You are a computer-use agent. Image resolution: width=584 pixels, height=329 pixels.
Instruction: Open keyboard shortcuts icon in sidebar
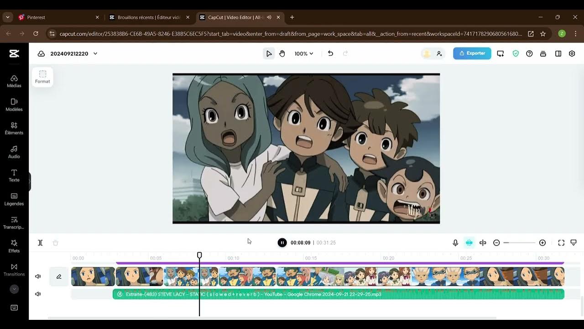14,308
